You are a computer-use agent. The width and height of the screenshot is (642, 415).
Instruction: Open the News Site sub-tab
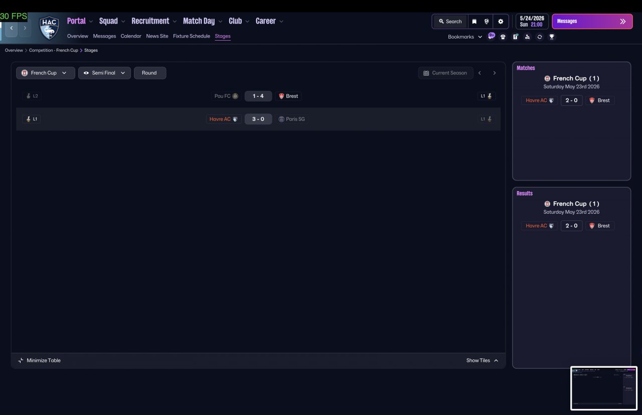[x=157, y=36]
